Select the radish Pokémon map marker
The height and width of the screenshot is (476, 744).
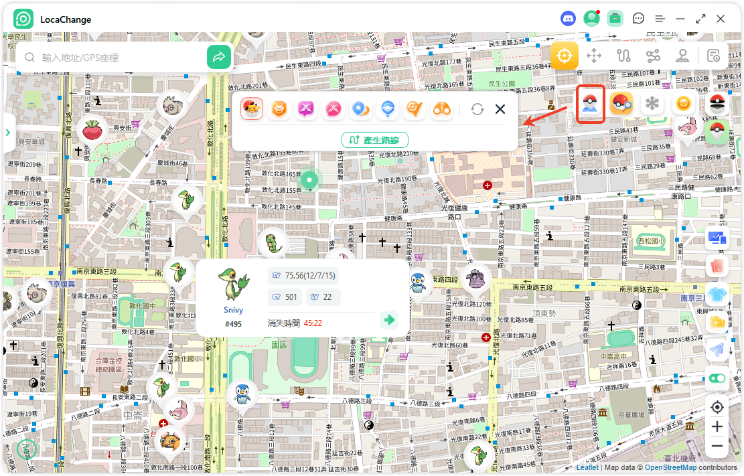92,130
